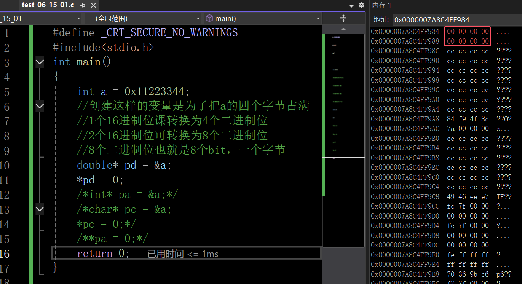This screenshot has height=284, width=522.
Task: Click hex bytes 70 36 9b c6
Action: (x=468, y=274)
